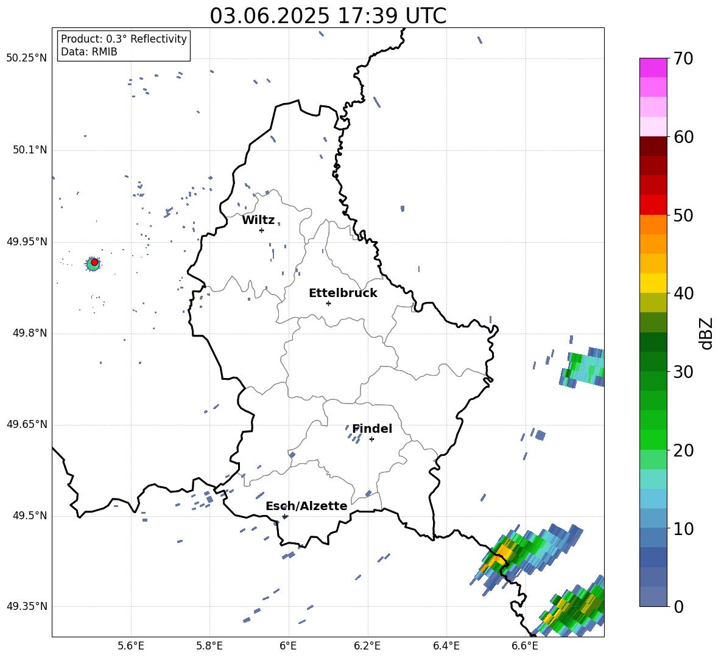
Task: Click the colorbar 40 tick label
Action: click(683, 293)
